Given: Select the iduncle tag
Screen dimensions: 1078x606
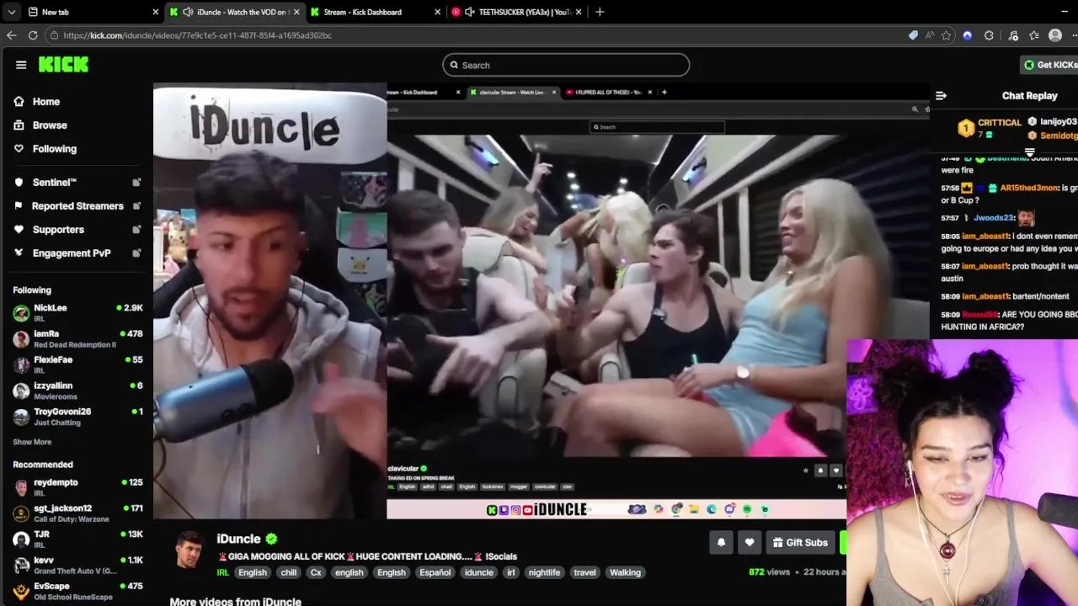Looking at the screenshot, I should pos(479,572).
